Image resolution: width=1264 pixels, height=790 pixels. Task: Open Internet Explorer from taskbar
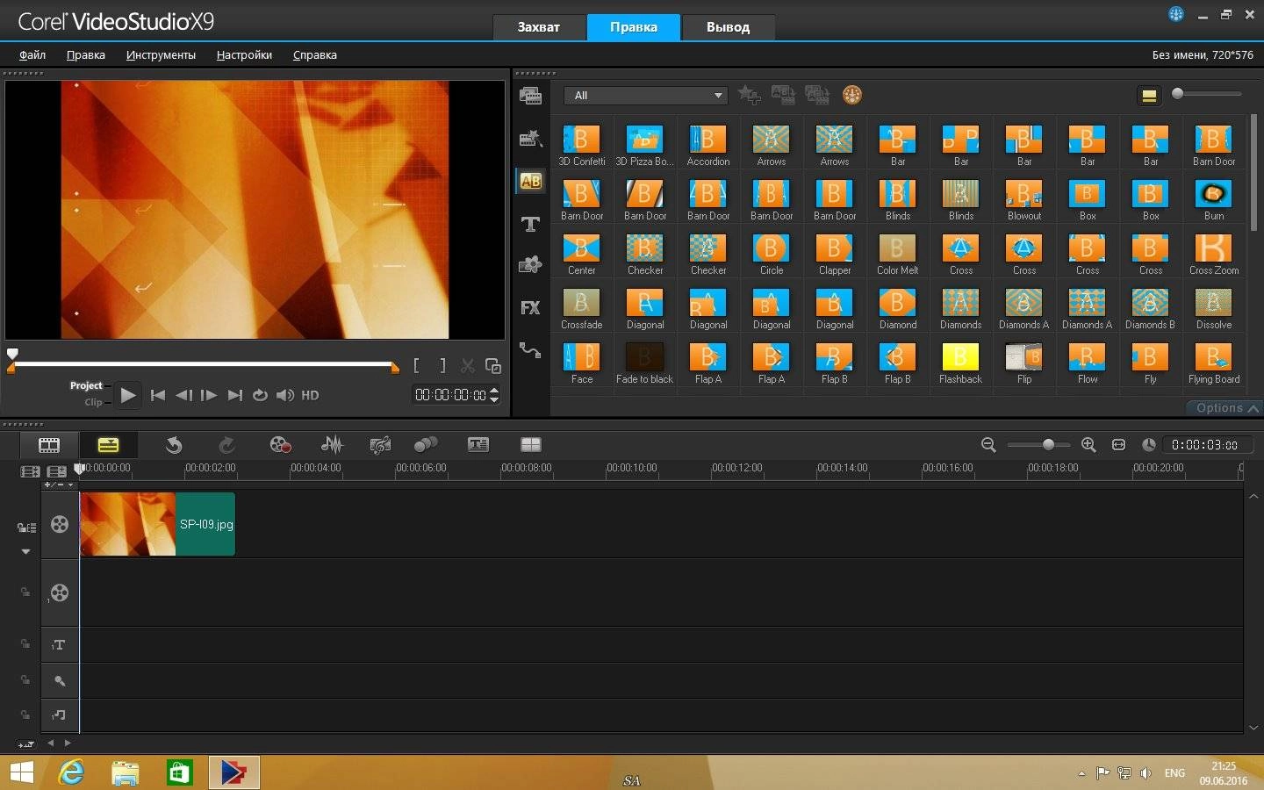[71, 772]
